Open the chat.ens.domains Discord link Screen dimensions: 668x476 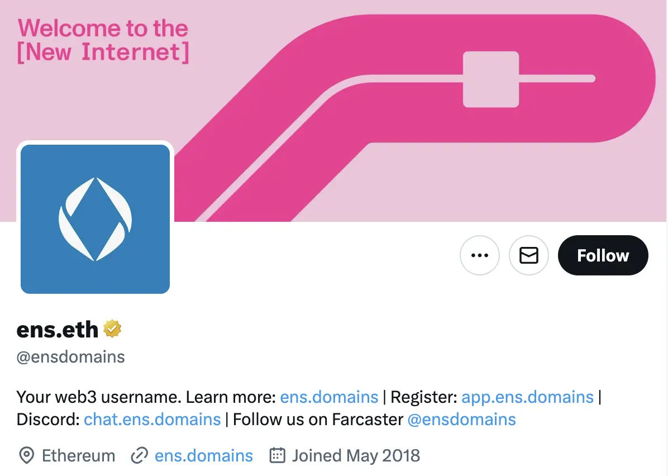152,419
